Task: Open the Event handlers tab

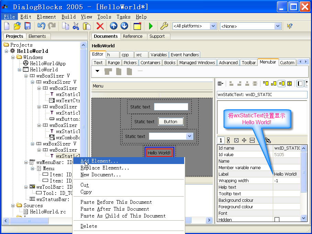Action: [185, 55]
